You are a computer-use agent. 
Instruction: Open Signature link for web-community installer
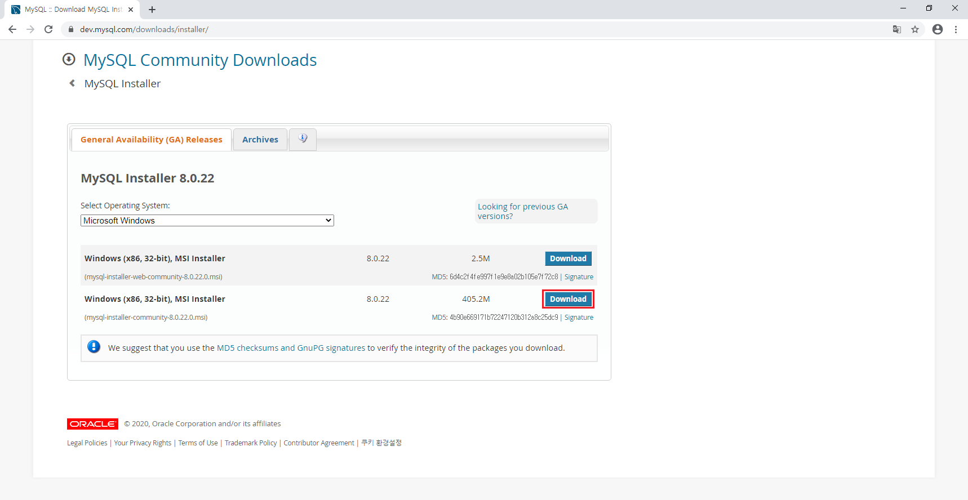[579, 277]
